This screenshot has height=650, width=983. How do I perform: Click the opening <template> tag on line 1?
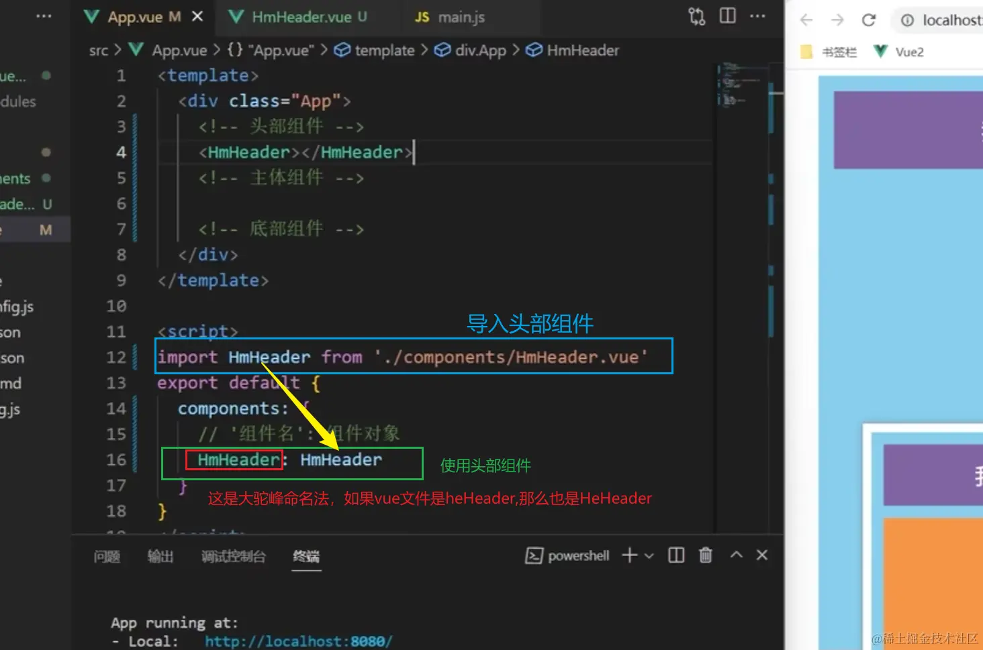tap(208, 76)
